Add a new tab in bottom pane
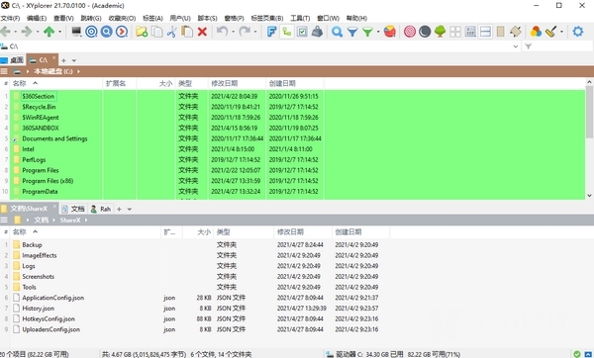Viewport: 594px width, 358px height. [x=119, y=209]
